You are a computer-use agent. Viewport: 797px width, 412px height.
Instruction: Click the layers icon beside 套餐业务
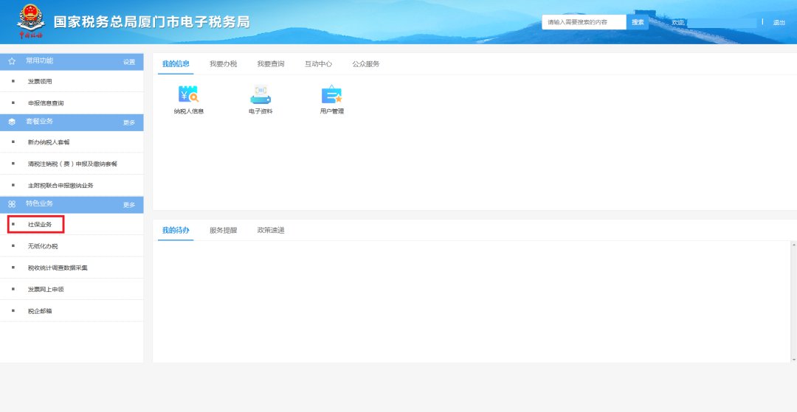(x=12, y=122)
